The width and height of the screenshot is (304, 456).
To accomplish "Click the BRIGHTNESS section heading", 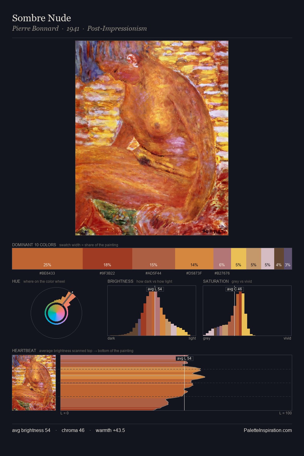I will point(120,281).
